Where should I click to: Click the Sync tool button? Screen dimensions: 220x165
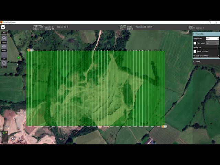click(x=4, y=55)
